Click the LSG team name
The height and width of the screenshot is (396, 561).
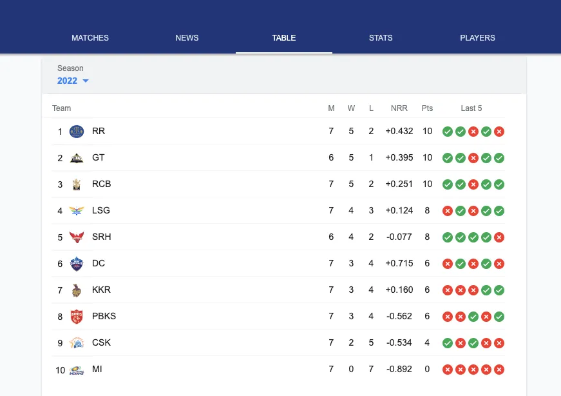tap(101, 210)
